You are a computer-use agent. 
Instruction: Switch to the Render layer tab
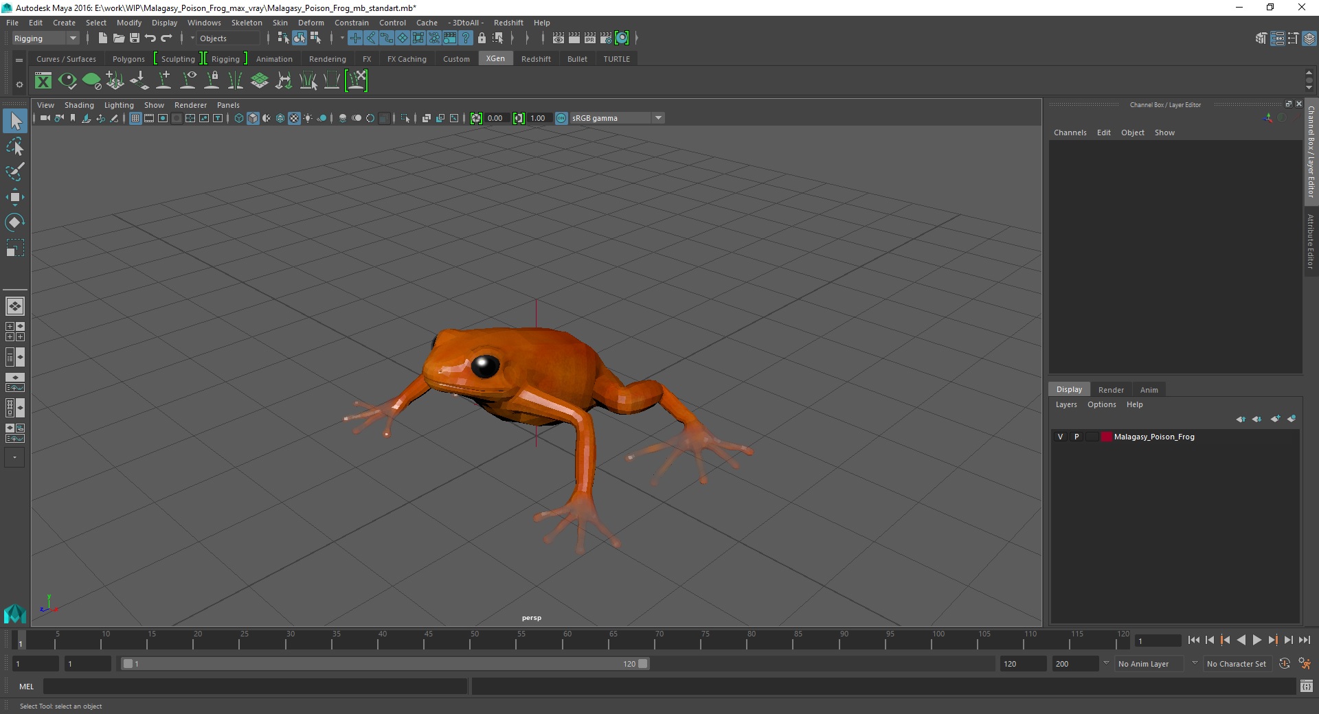pyautogui.click(x=1111, y=389)
